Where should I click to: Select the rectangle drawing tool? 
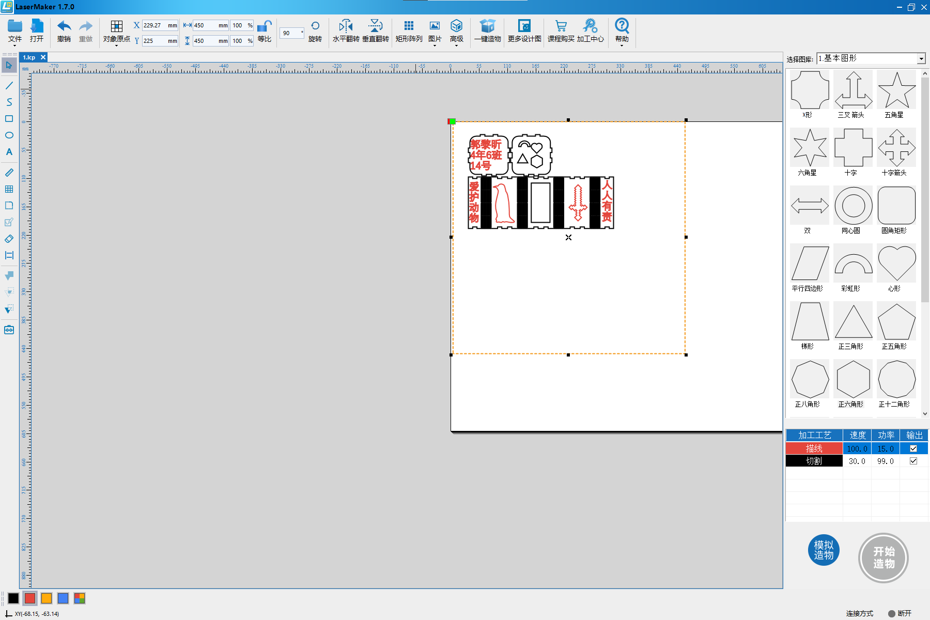tap(9, 119)
